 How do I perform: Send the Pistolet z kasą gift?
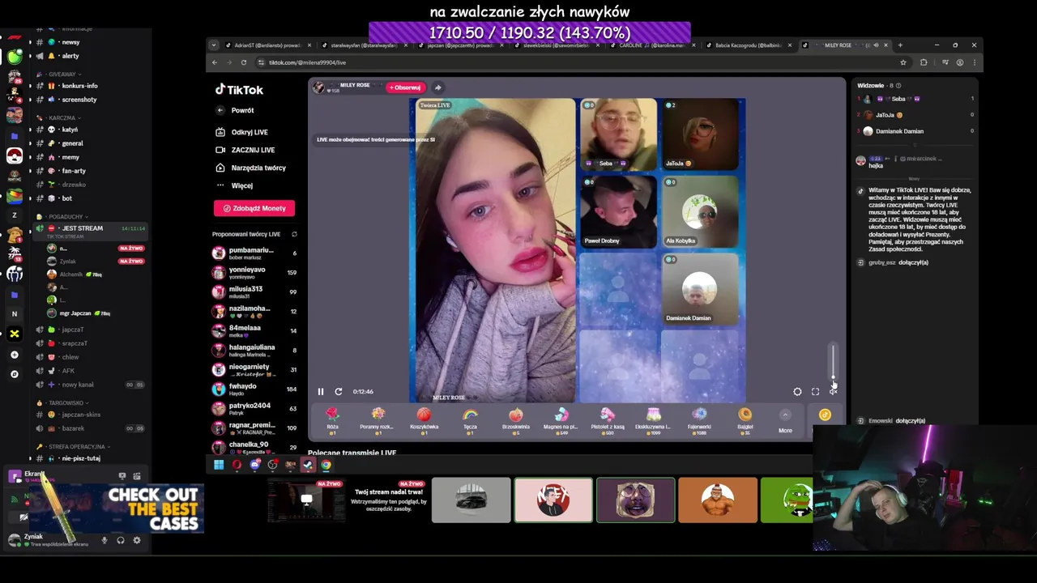click(607, 419)
